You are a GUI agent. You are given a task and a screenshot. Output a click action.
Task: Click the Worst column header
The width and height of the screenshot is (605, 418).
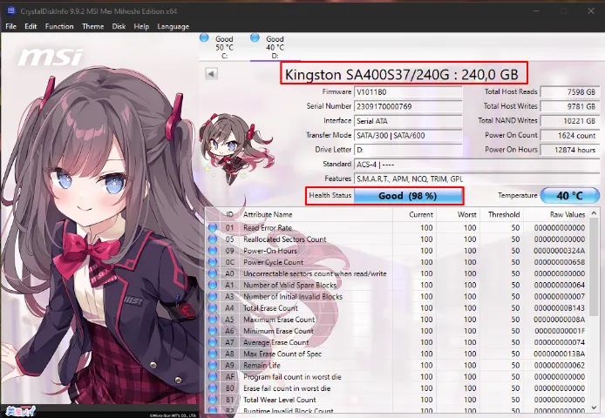(x=458, y=214)
